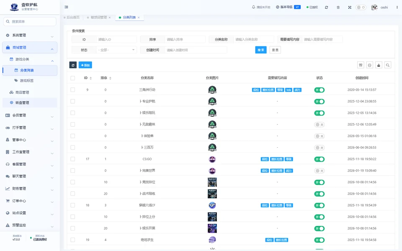Toggle the dark mode switch in the header

tap(361, 8)
